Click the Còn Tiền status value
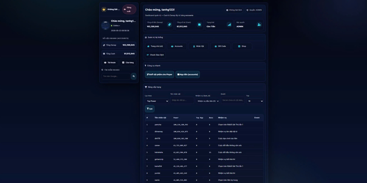367x183 pixels. click(x=211, y=27)
